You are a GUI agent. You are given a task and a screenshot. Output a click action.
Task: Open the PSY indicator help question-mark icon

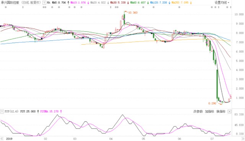2,111
